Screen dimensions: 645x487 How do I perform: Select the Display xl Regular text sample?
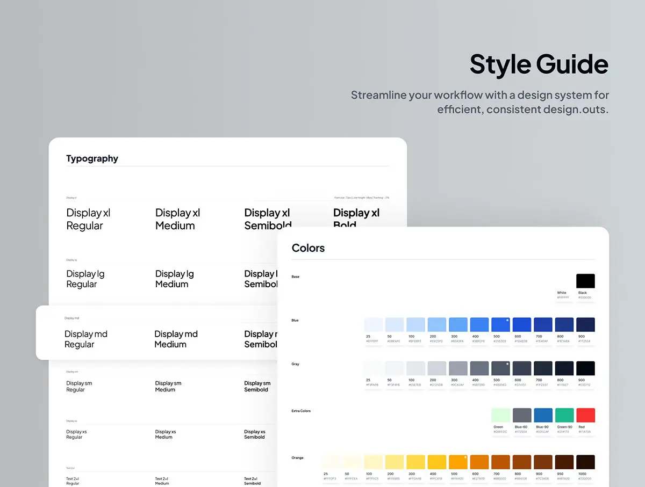click(88, 219)
